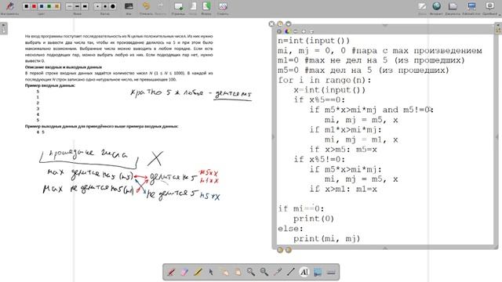Delete the code text frame with X
This screenshot has width=502, height=282.
(x=271, y=24)
